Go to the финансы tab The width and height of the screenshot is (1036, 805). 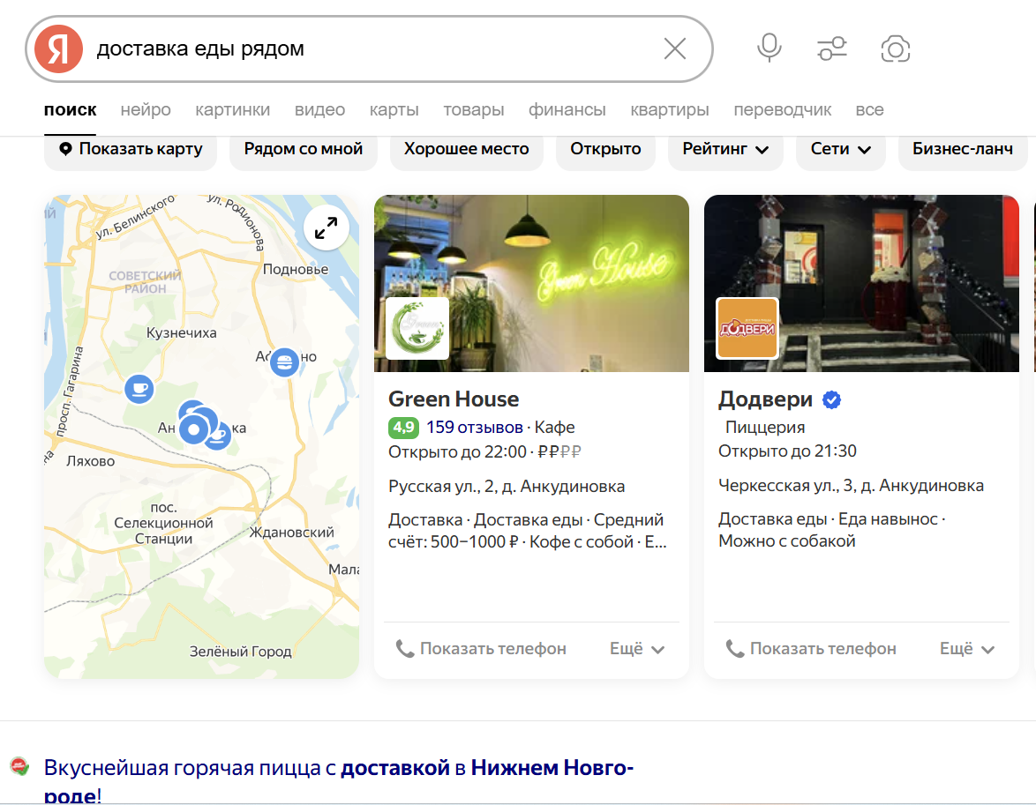(x=567, y=109)
